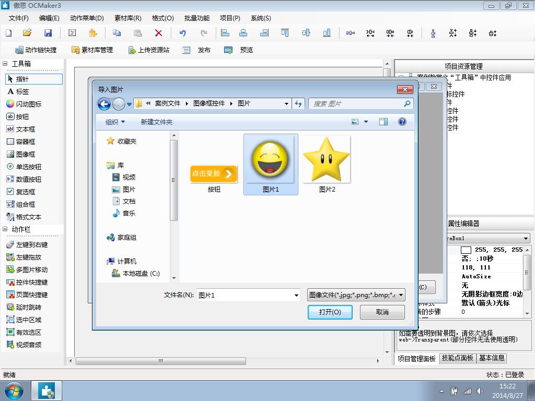The width and height of the screenshot is (535, 401).
Task: Select the star thumbnail 图片2
Action: pos(327,164)
